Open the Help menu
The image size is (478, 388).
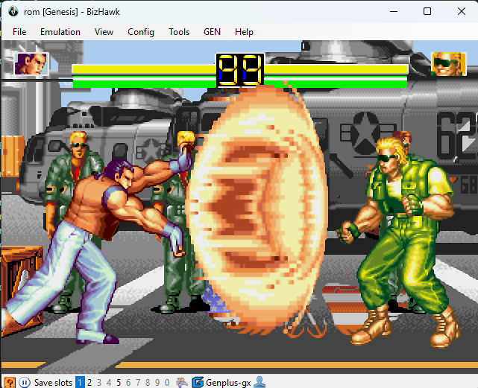[244, 32]
